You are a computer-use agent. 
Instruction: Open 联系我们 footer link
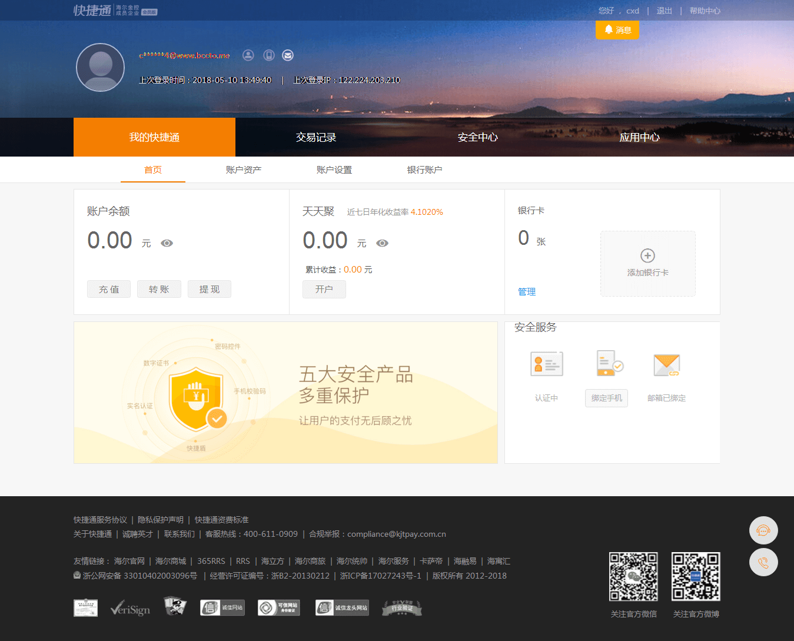(x=180, y=534)
